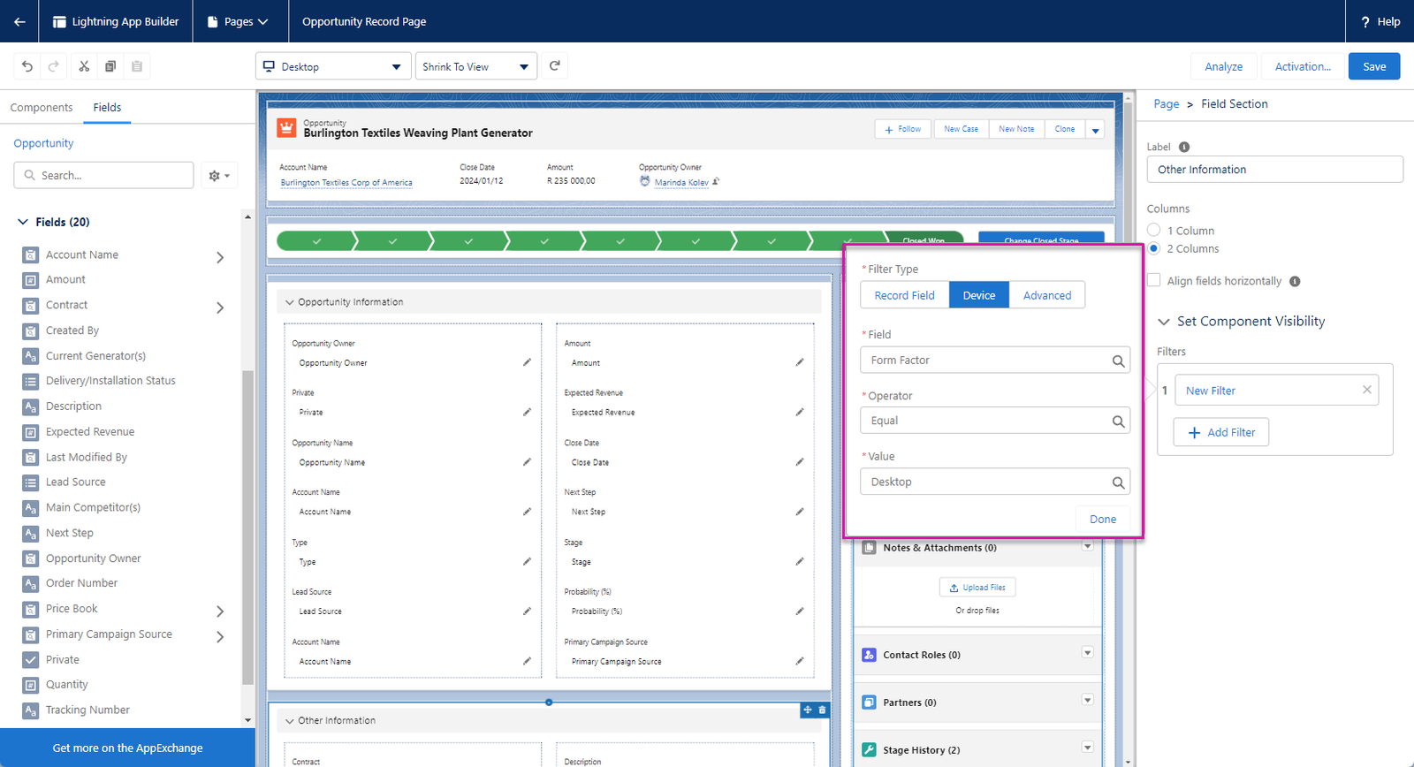Viewport: 1414px width, 767px height.
Task: Click the undo arrow icon
Action: tap(27, 66)
